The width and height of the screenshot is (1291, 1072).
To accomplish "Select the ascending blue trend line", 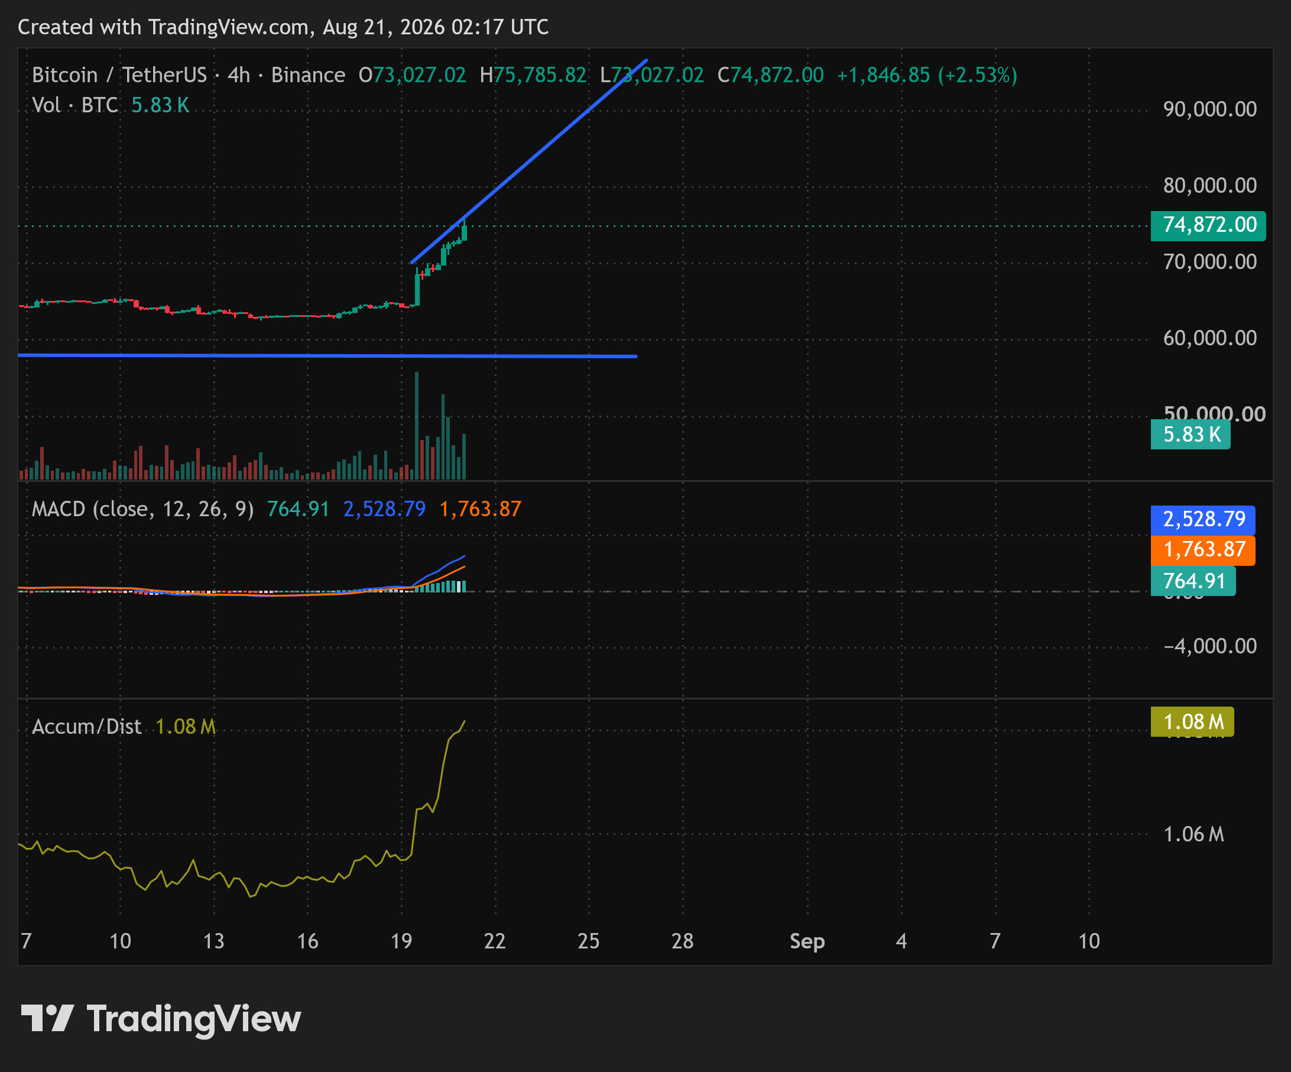I will [528, 161].
